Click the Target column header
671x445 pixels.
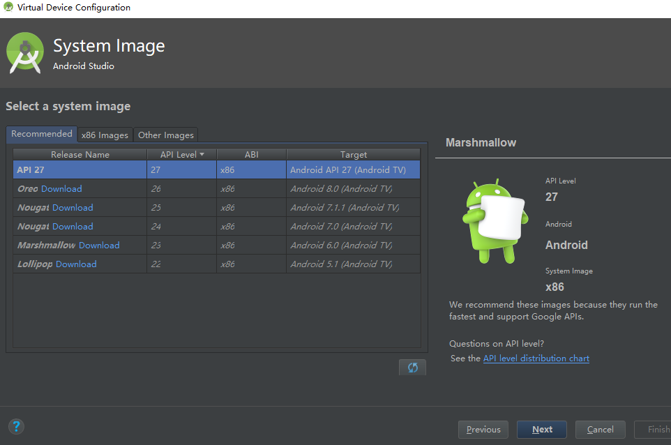pyautogui.click(x=354, y=154)
